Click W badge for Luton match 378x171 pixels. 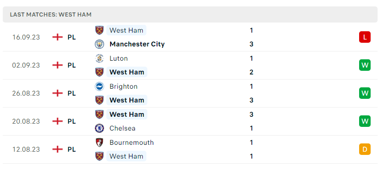pyautogui.click(x=365, y=65)
